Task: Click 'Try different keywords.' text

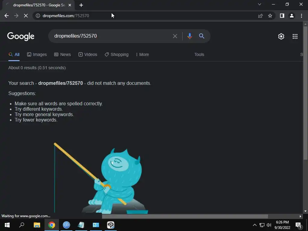Action: [39, 109]
